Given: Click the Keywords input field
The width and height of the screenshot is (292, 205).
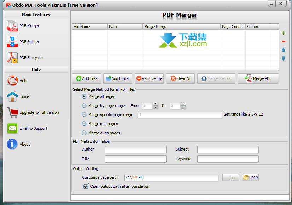Looking at the screenshot, I should click(x=228, y=159).
